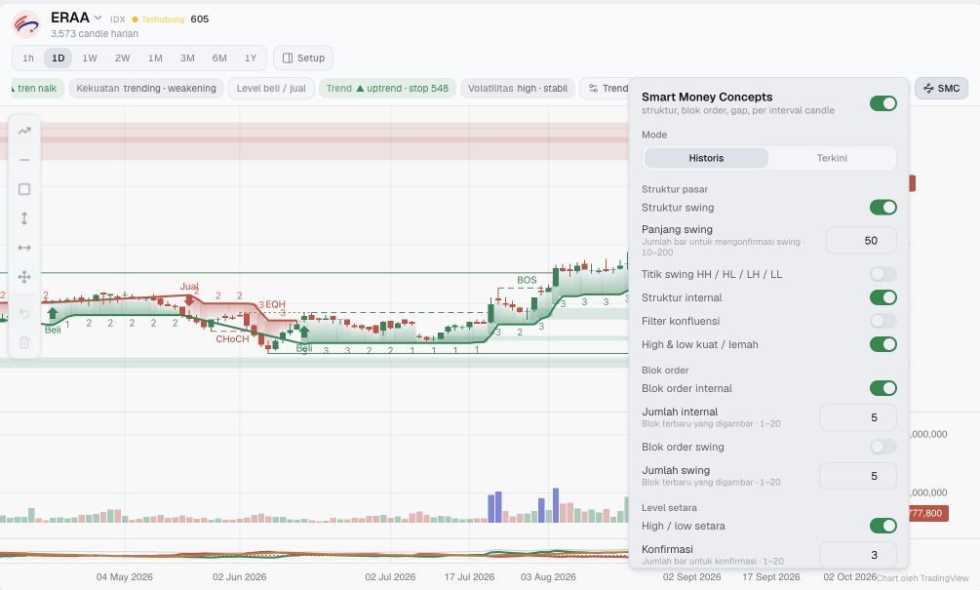Viewport: 980px width, 590px height.
Task: Turn off Blok order internal
Action: click(883, 388)
